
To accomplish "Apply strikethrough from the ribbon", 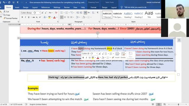I will [x=34, y=17].
